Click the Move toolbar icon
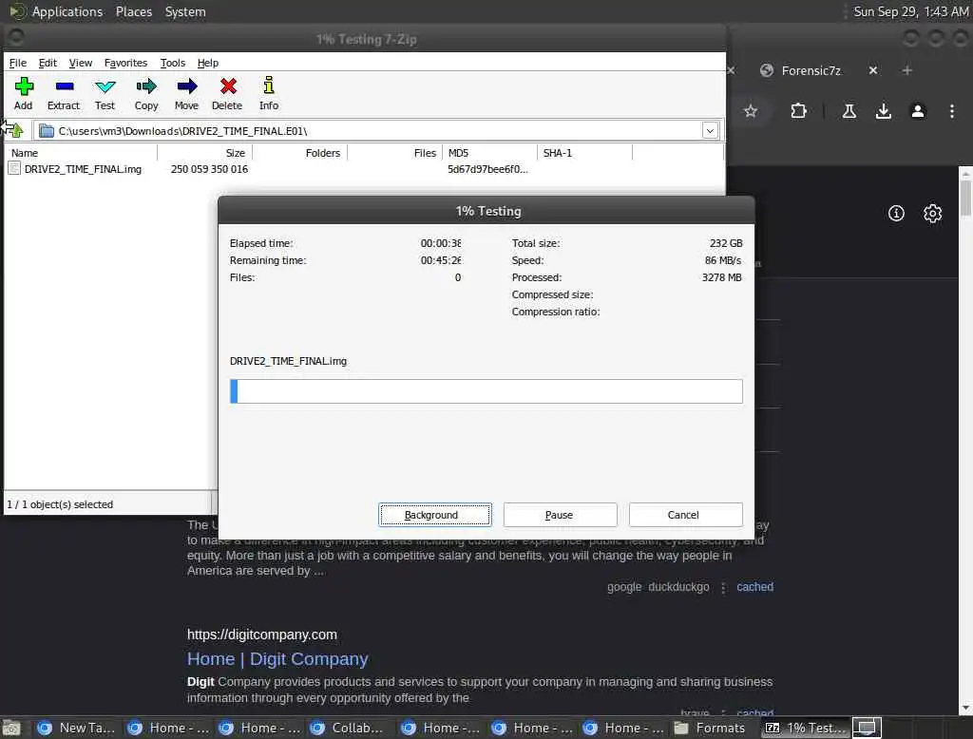Viewport: 973px width, 739px height. [186, 94]
